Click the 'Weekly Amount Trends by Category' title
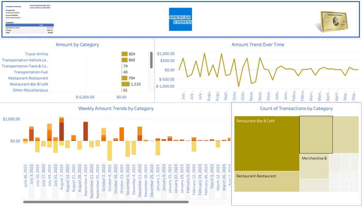 click(x=116, y=108)
